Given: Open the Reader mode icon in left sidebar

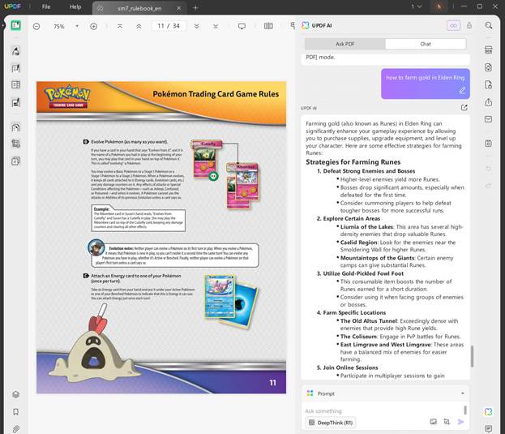Looking at the screenshot, I should [x=15, y=25].
